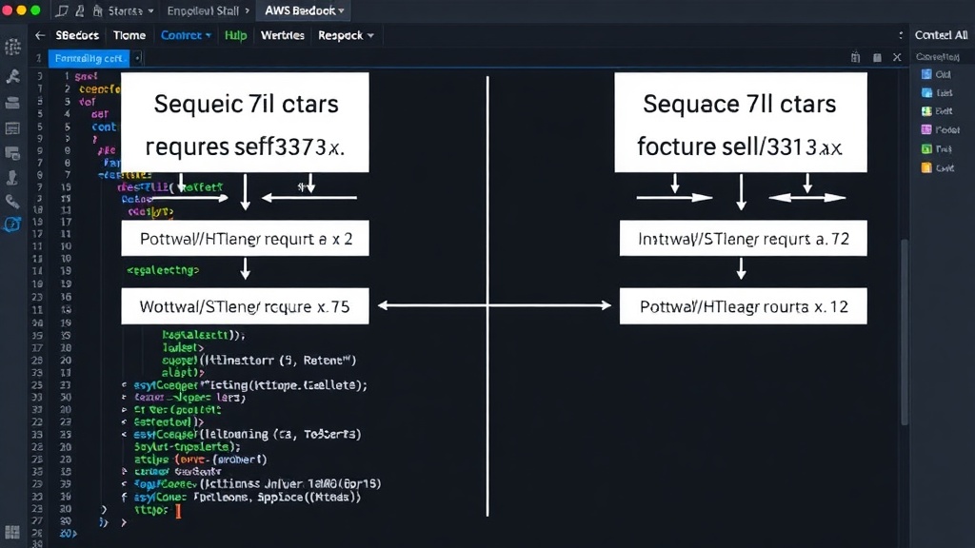
Task: Click the vertical scrollbar of the editor
Action: click(905, 332)
